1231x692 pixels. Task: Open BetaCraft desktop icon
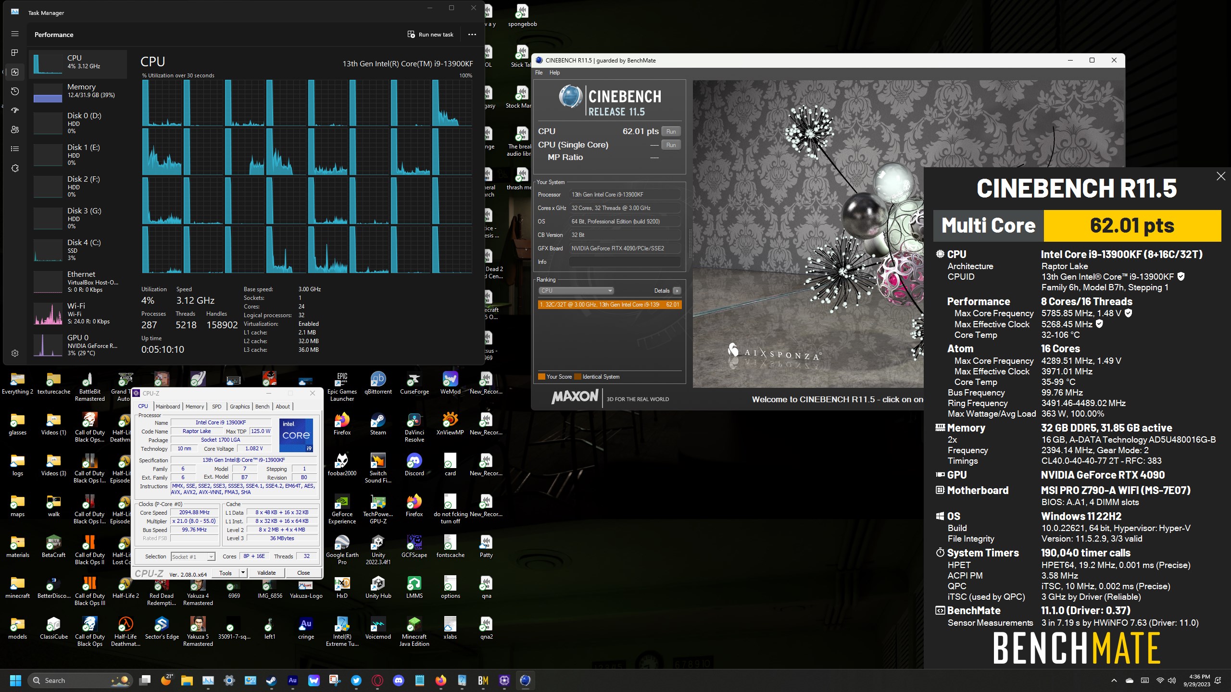tap(53, 546)
